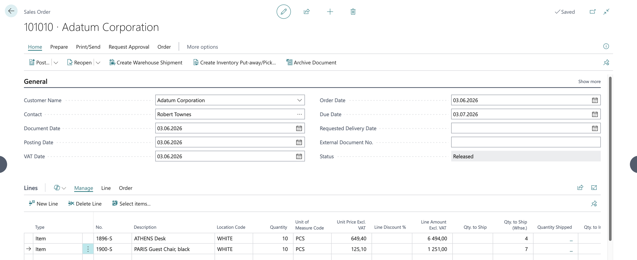This screenshot has width=637, height=260.
Task: Click Create Inventory Put-away/Pick
Action: pyautogui.click(x=234, y=62)
